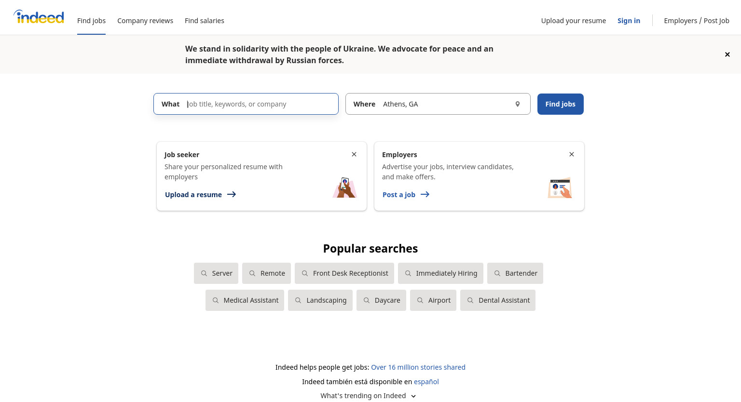Click the Sign in link
The width and height of the screenshot is (741, 402).
click(629, 21)
